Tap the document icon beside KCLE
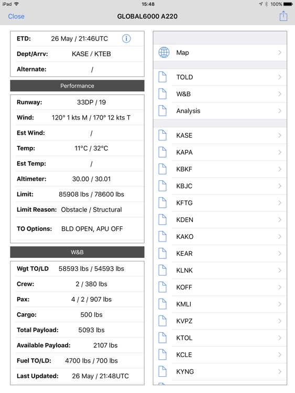Screen dimensions: 295x393 point(162,355)
